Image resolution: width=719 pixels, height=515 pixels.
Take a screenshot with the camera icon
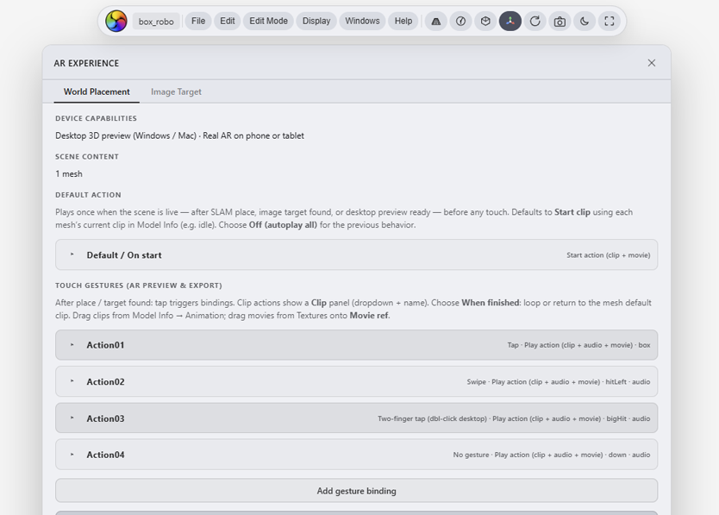pyautogui.click(x=560, y=21)
